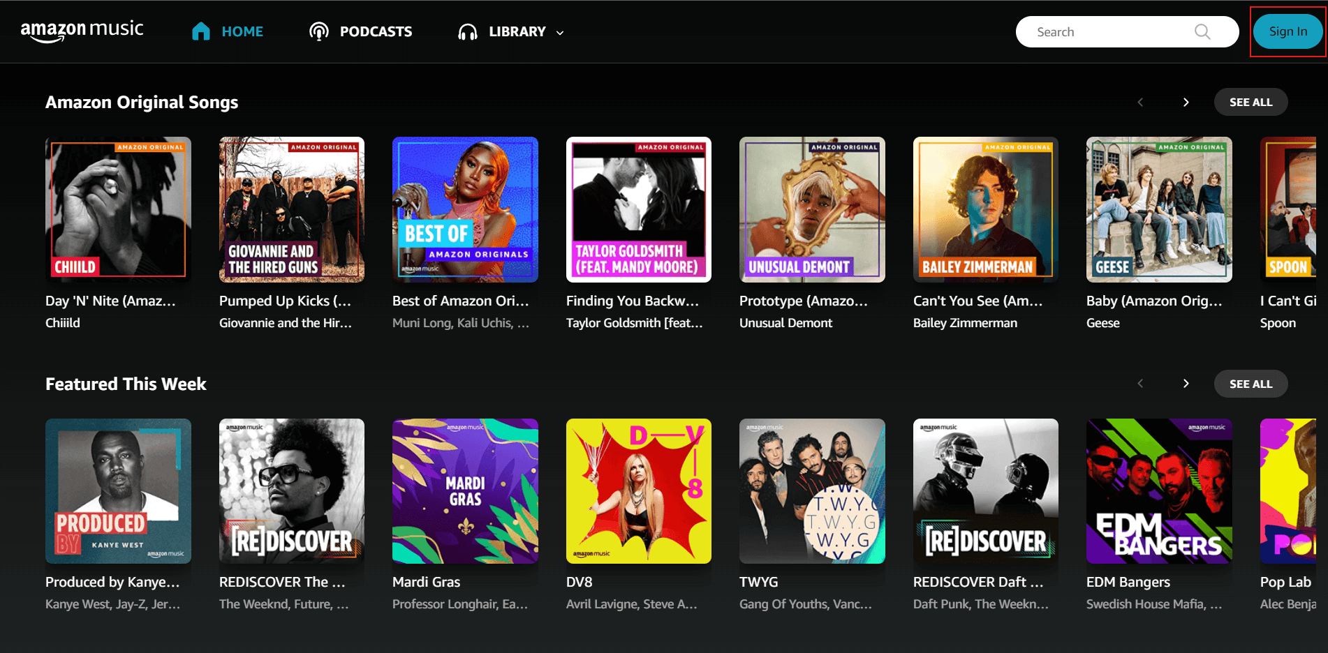Image resolution: width=1328 pixels, height=653 pixels.
Task: Click the Geese artist name
Action: pos(1103,323)
